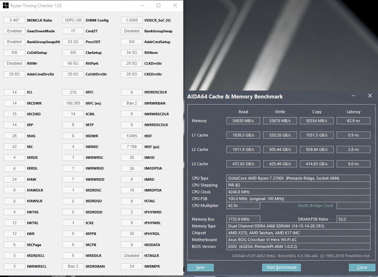Click the VDDCR_SoC voltage field
The height and width of the screenshot is (277, 378).
(132, 20)
